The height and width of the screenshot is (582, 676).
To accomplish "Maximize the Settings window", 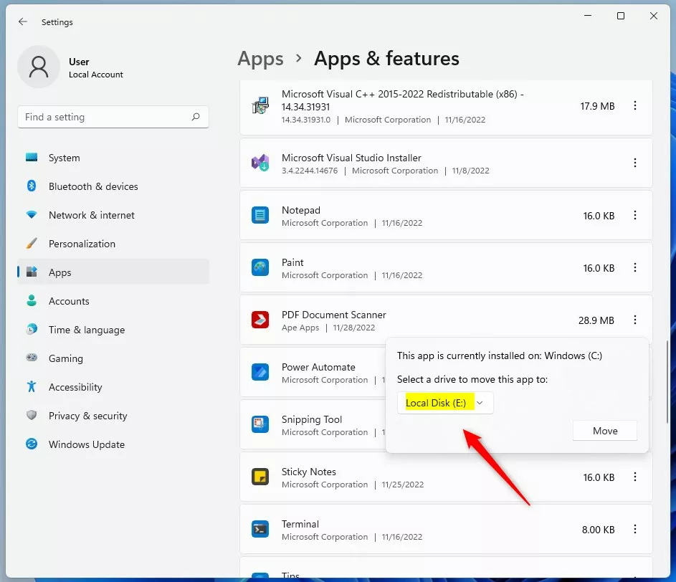I will point(621,16).
